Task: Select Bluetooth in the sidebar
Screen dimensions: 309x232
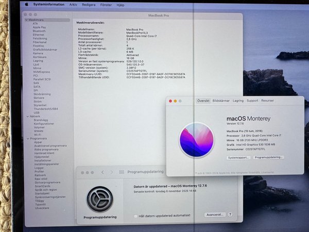Action: click(x=39, y=31)
